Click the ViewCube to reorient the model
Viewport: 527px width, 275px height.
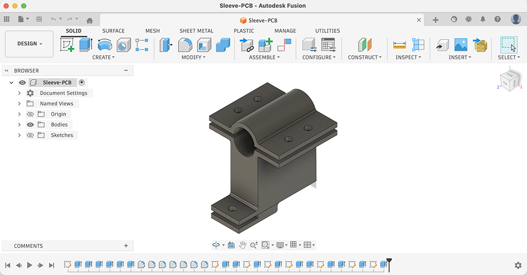[x=510, y=81]
